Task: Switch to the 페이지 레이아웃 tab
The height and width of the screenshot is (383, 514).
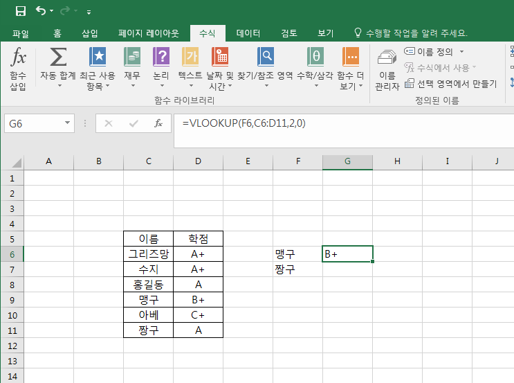Action: 149,33
